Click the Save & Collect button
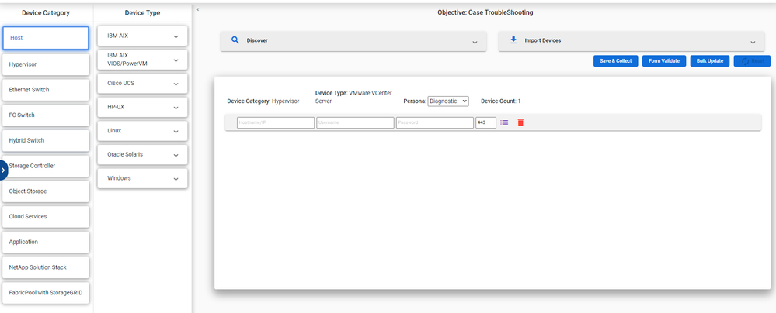 coord(615,60)
